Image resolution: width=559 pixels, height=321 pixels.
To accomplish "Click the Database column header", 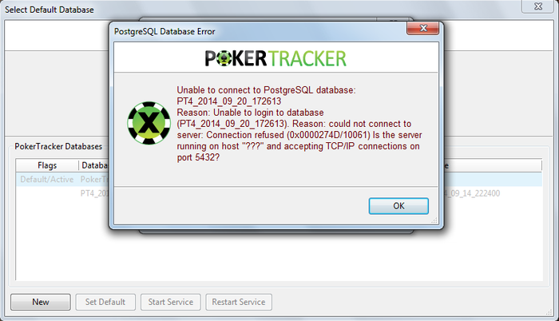I will point(94,165).
